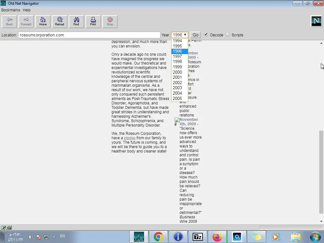Click the scrollbar up arrow
This screenshot has height=243, width=324.
(321, 43)
